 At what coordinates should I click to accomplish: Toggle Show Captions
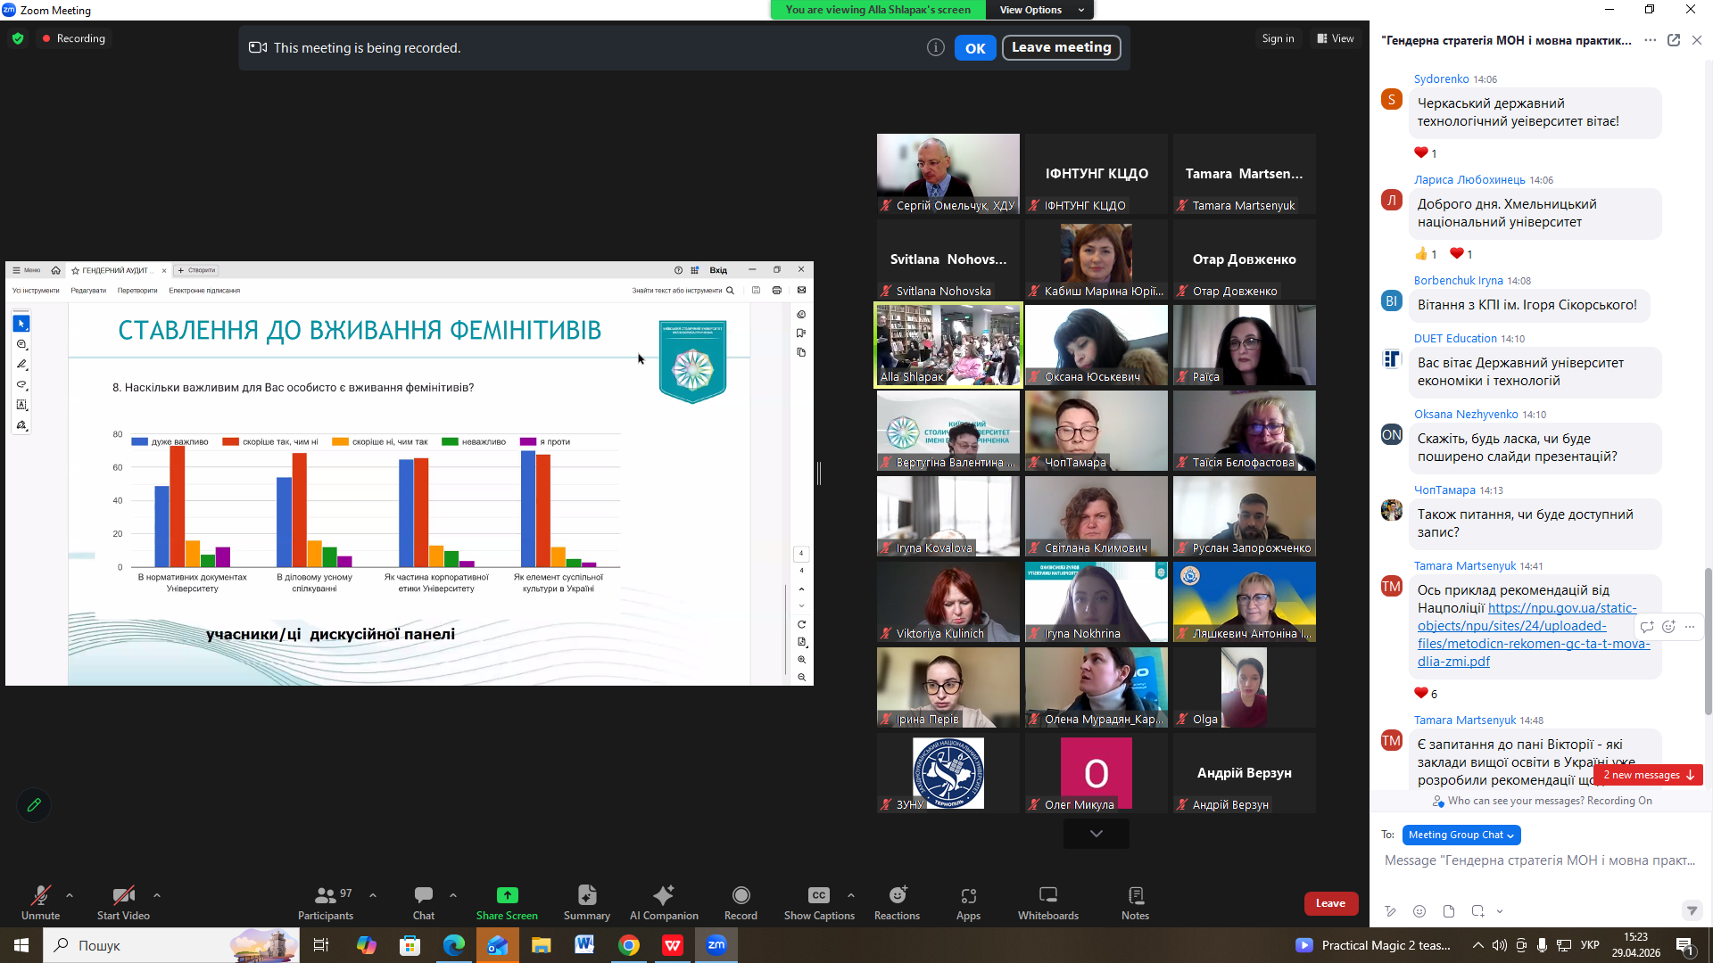click(819, 902)
